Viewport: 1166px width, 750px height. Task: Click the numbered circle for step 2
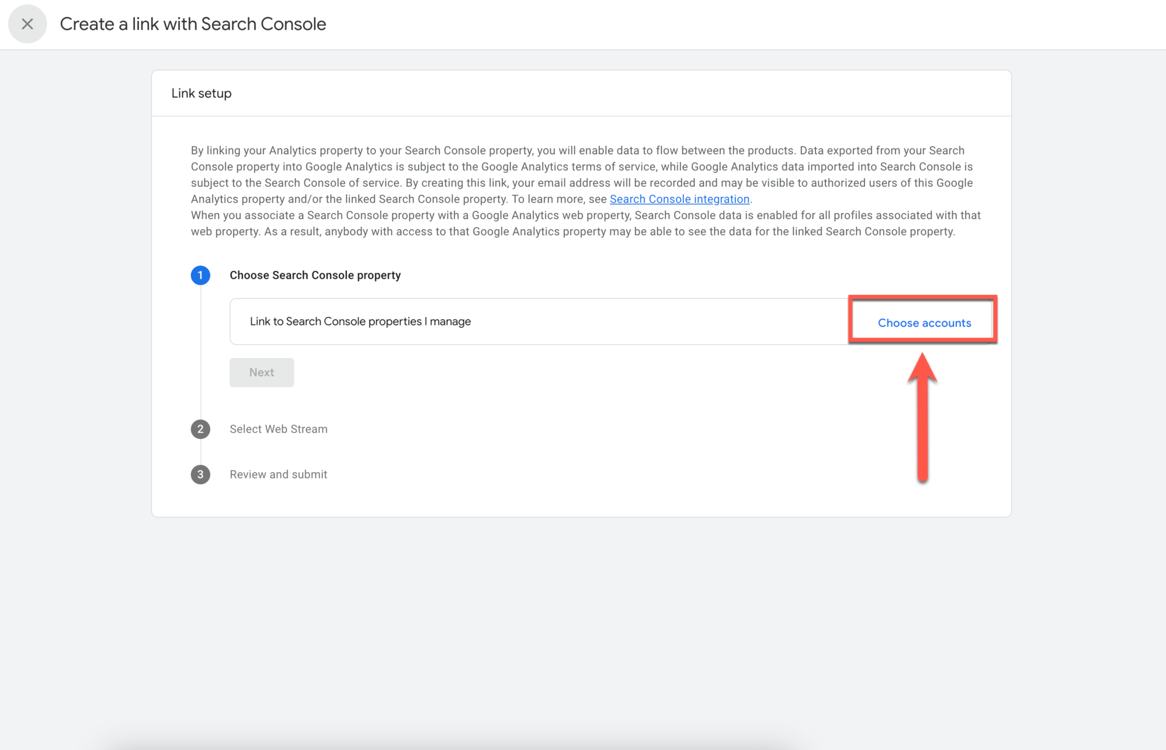click(x=200, y=428)
